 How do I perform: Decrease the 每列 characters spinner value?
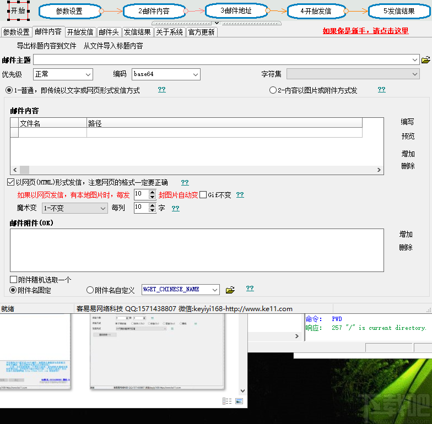coord(152,210)
